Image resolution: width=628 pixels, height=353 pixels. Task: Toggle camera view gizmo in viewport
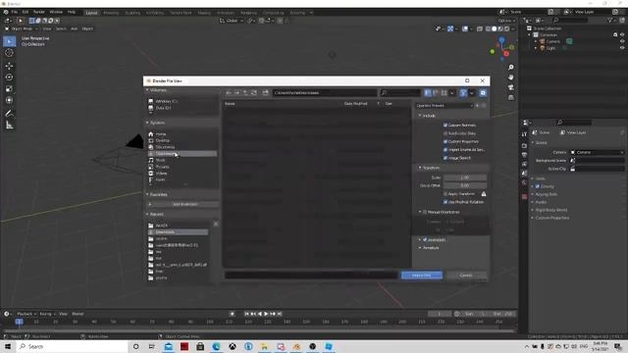(510, 87)
